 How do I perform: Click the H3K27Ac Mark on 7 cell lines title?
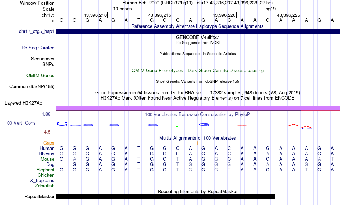(198, 98)
